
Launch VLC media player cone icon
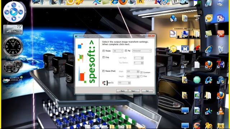tap(221, 111)
